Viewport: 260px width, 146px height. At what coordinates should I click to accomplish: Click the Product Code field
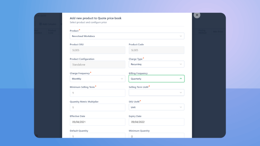click(x=156, y=50)
